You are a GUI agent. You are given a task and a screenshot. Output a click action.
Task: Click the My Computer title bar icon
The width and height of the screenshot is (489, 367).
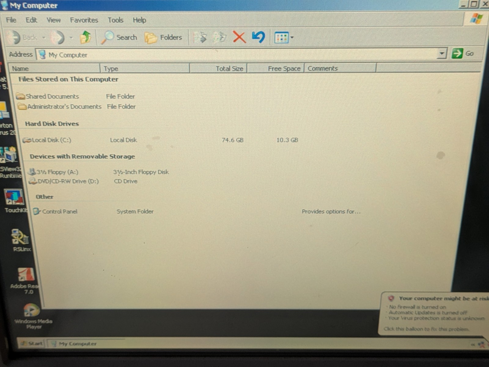(5, 5)
